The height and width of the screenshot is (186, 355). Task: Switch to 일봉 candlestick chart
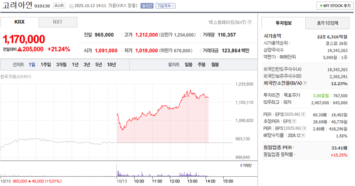[188, 65]
